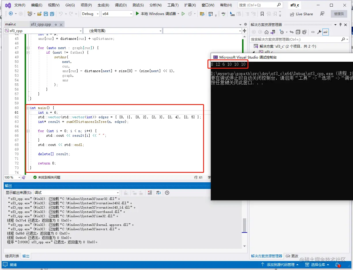Click the editor settings gear above code
The height and width of the screenshot is (270, 353).
pyautogui.click(x=246, y=25)
